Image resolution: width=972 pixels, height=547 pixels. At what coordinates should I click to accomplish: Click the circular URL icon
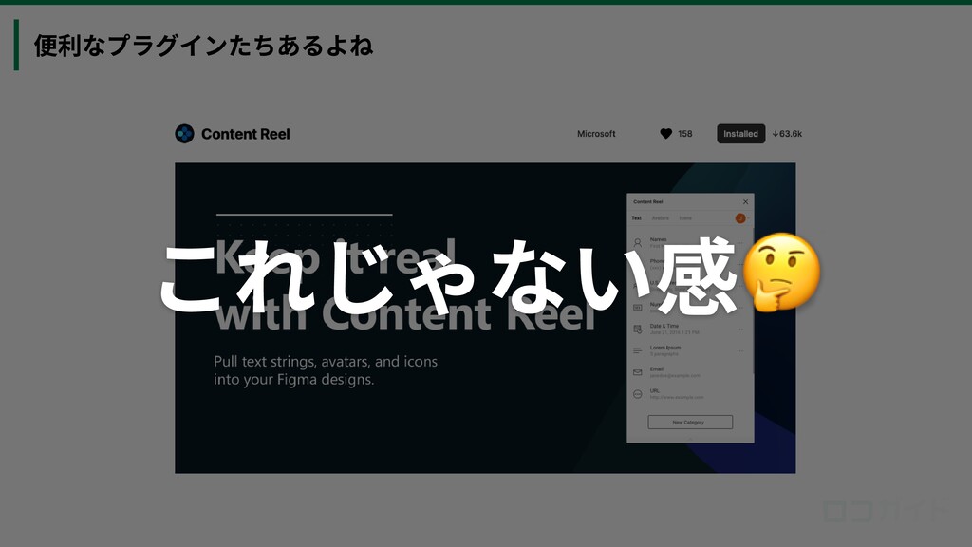637,394
